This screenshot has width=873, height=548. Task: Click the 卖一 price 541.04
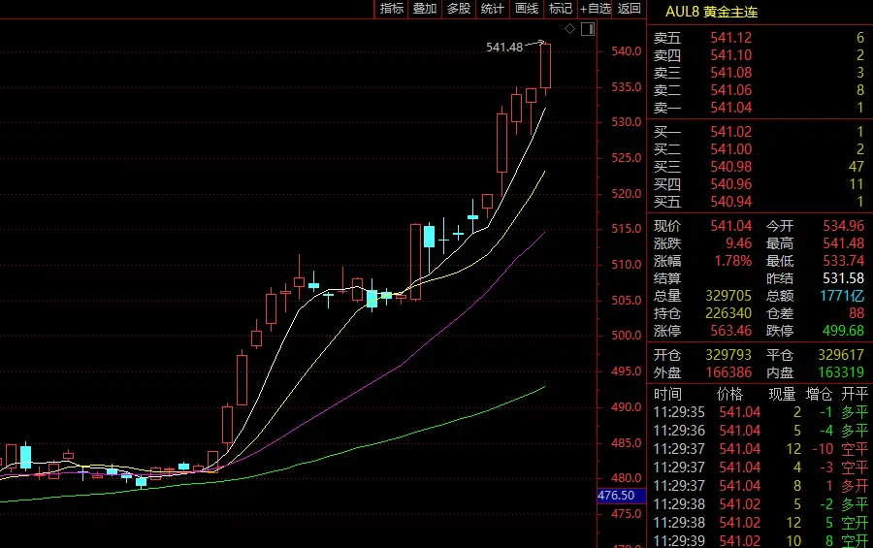pyautogui.click(x=731, y=107)
